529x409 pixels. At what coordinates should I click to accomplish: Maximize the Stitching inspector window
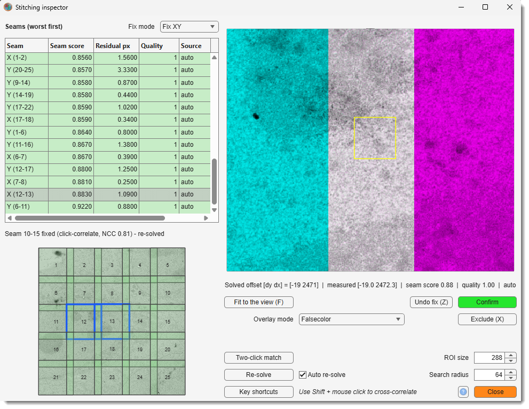click(x=485, y=7)
